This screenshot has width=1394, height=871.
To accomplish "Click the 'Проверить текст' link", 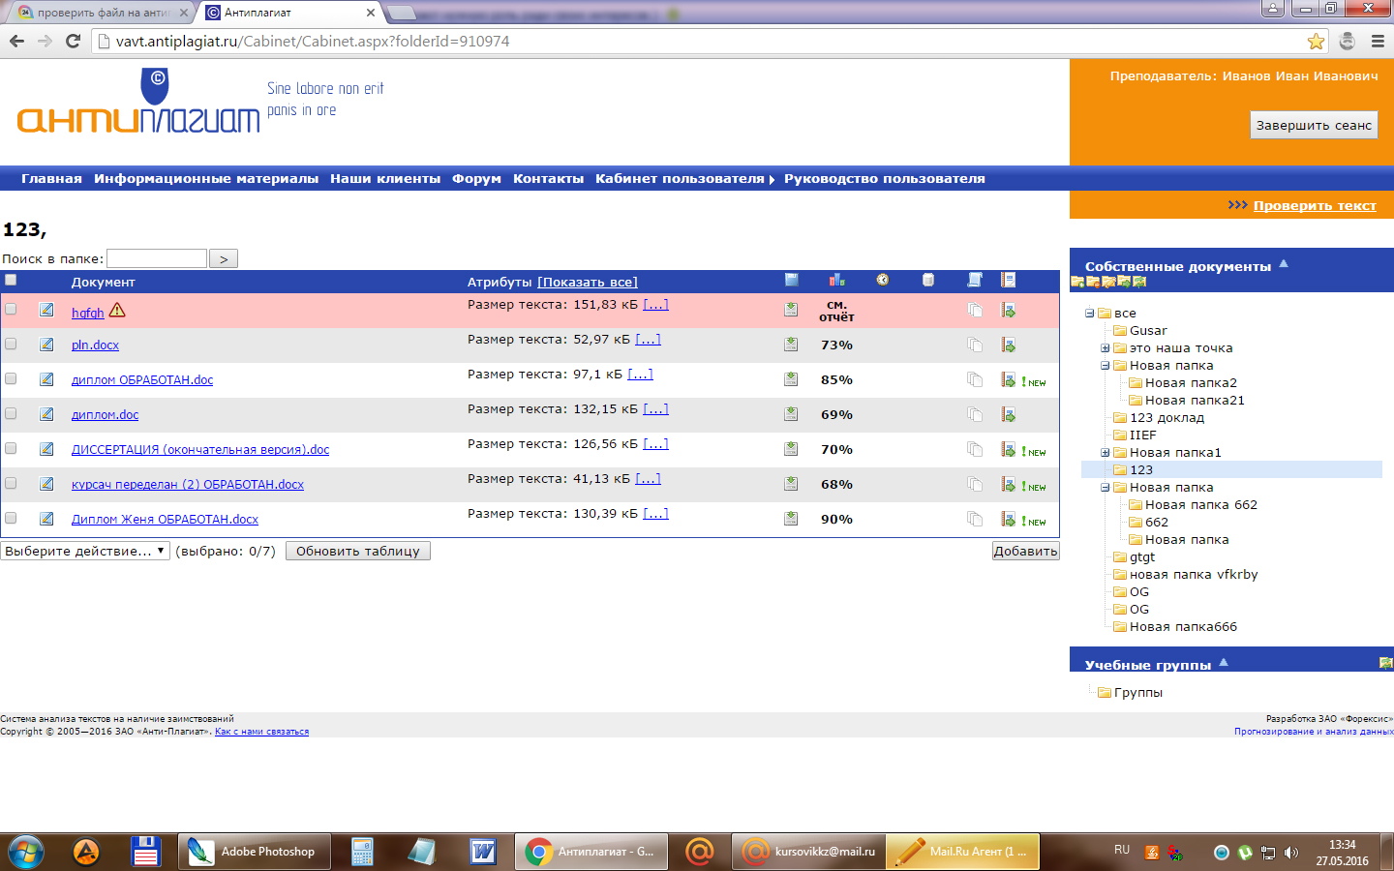I will point(1314,205).
